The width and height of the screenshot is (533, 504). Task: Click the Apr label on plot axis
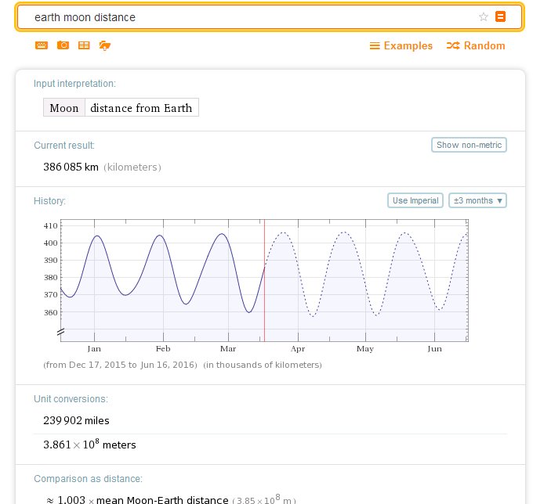click(x=298, y=349)
